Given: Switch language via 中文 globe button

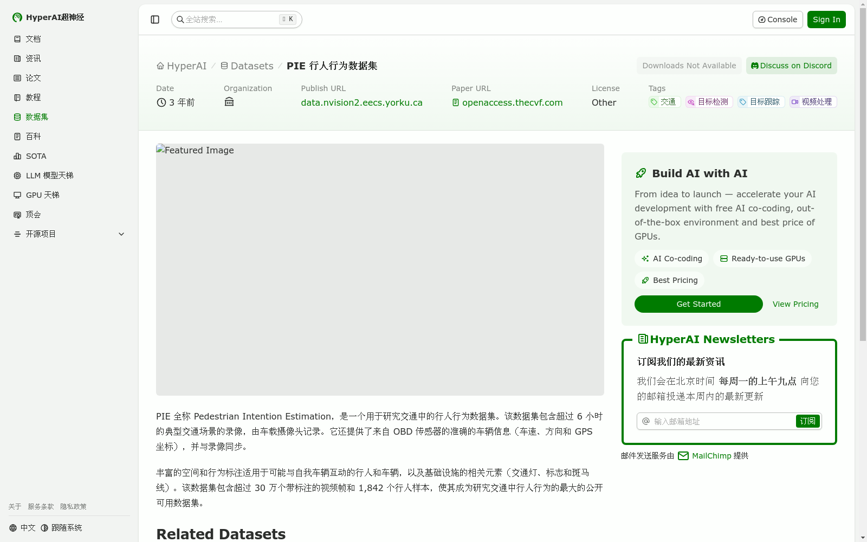Looking at the screenshot, I should 22,528.
